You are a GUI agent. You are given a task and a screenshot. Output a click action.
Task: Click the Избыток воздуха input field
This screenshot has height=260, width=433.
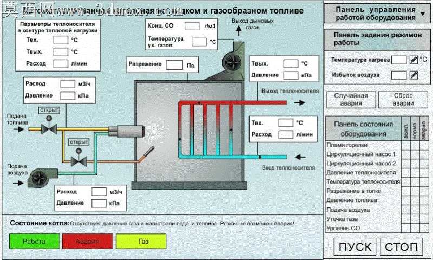(399, 75)
